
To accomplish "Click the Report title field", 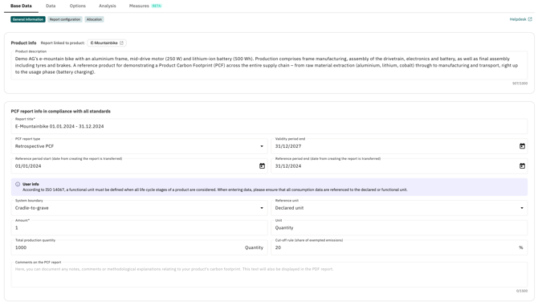I will (x=269, y=126).
